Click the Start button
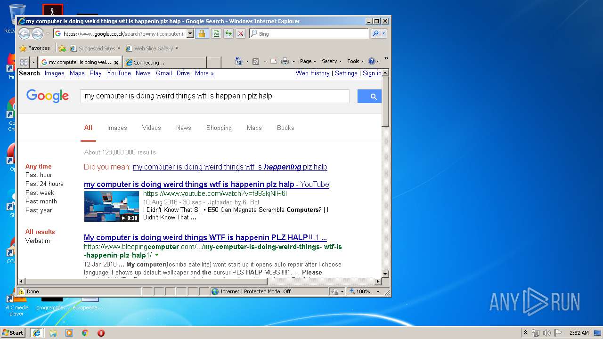 click(x=13, y=332)
